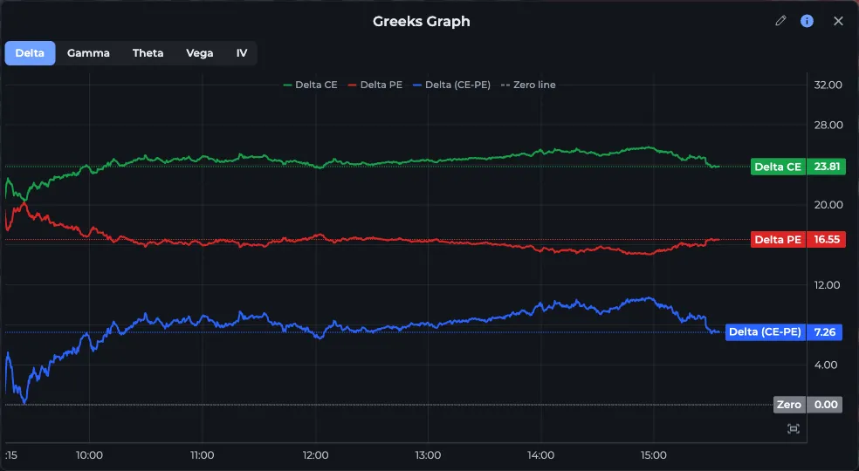The height and width of the screenshot is (471, 859).
Task: Click the Greeks Graph title
Action: click(422, 21)
